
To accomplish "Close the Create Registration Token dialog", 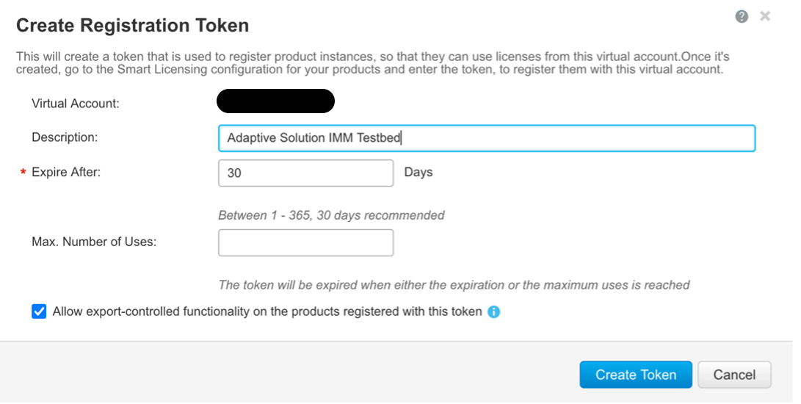I will [765, 16].
